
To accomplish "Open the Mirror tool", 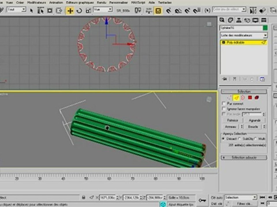I will point(253,10).
